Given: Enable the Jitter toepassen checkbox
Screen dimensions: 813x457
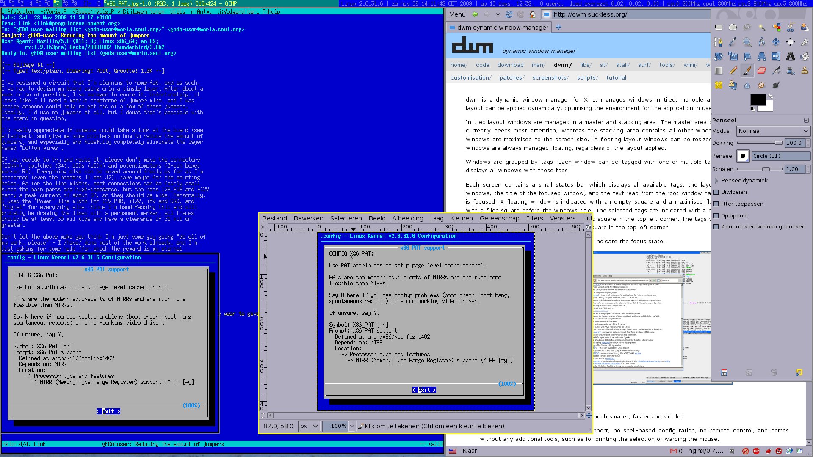Looking at the screenshot, I should coord(716,204).
